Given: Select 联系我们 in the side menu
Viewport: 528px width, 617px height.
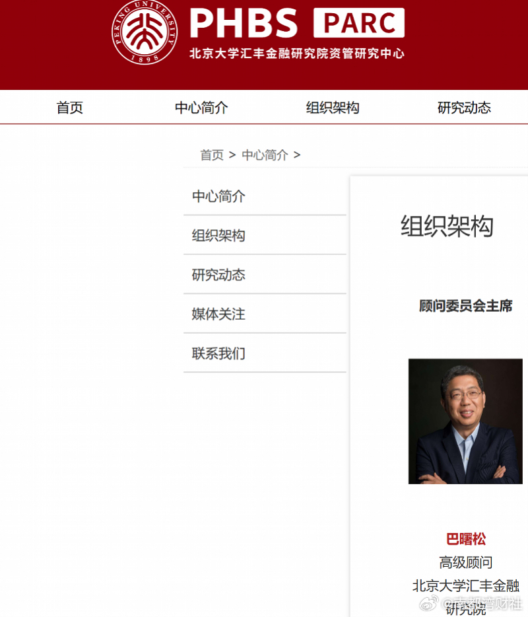Looking at the screenshot, I should (x=265, y=353).
